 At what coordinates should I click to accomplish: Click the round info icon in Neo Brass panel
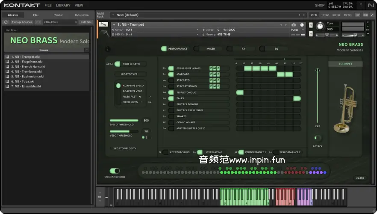click(x=107, y=49)
